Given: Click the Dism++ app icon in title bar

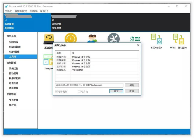Looking at the screenshot, I should [x=7, y=6].
